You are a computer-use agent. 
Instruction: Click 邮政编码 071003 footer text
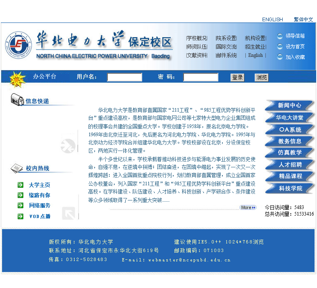(199, 250)
